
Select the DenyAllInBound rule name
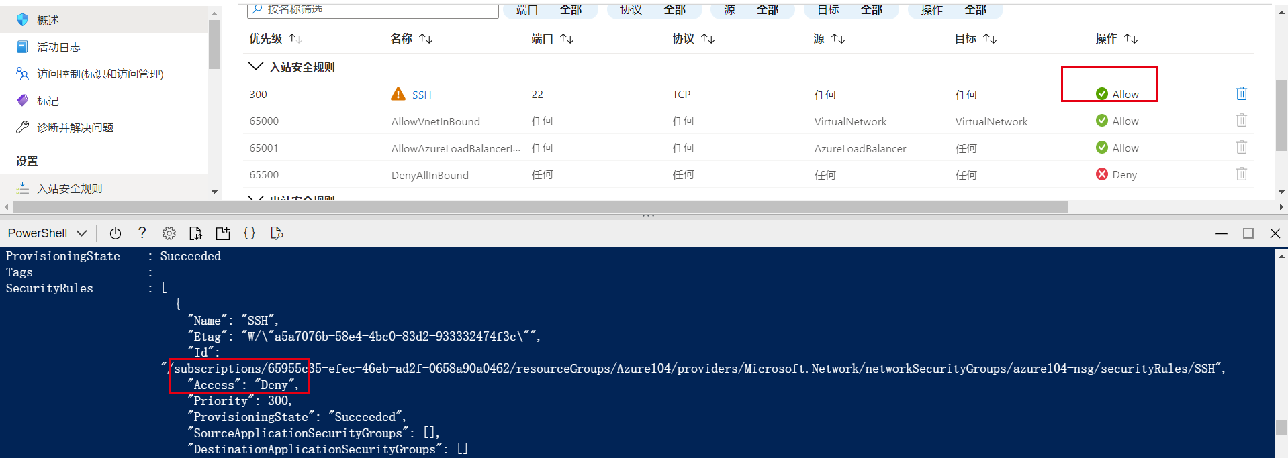pos(430,175)
